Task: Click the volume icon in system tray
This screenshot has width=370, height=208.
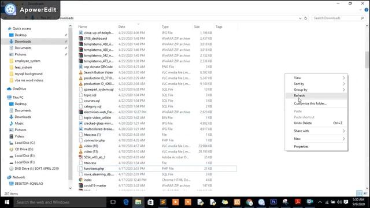Action: 339,202
